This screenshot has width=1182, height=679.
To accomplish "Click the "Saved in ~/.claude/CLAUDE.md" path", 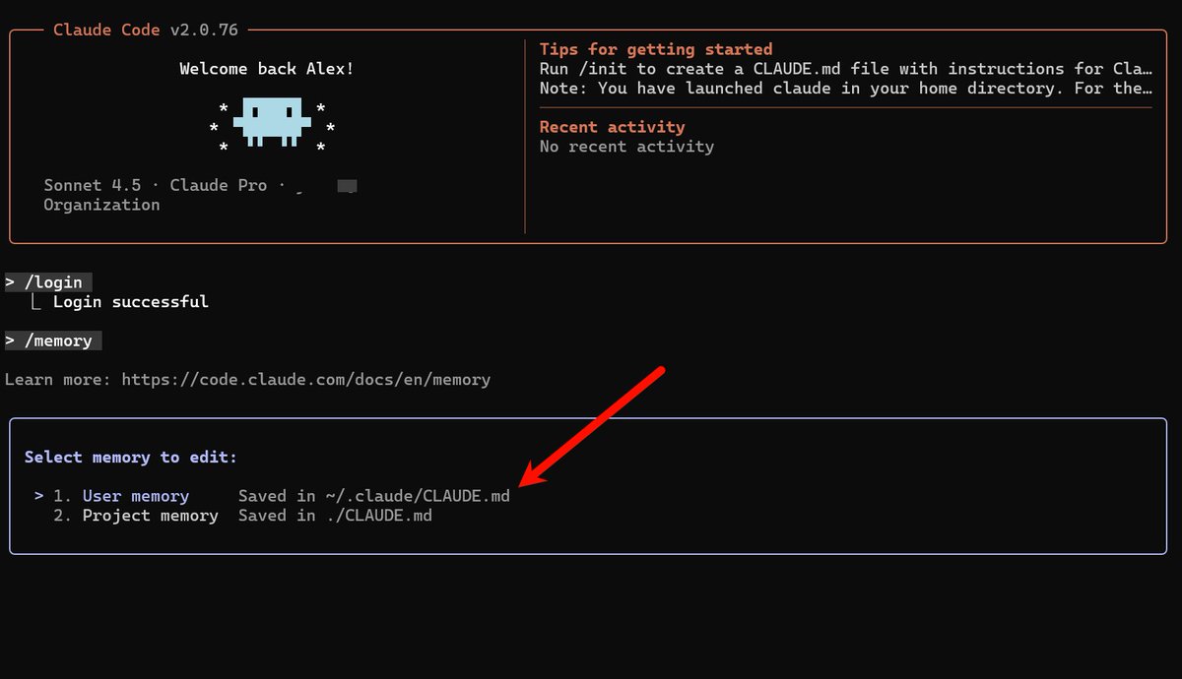I will 374,496.
